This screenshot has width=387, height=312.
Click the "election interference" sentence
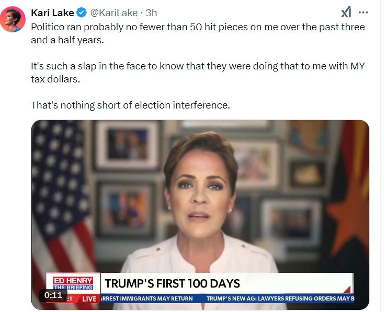pos(130,105)
